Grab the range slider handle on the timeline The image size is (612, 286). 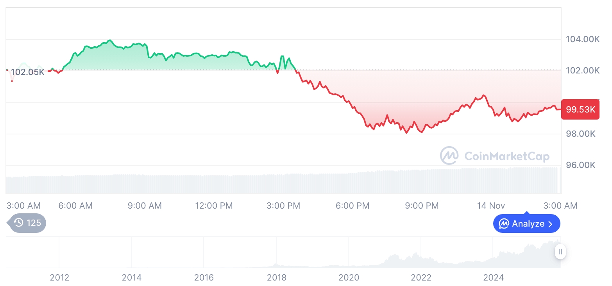[x=560, y=252]
